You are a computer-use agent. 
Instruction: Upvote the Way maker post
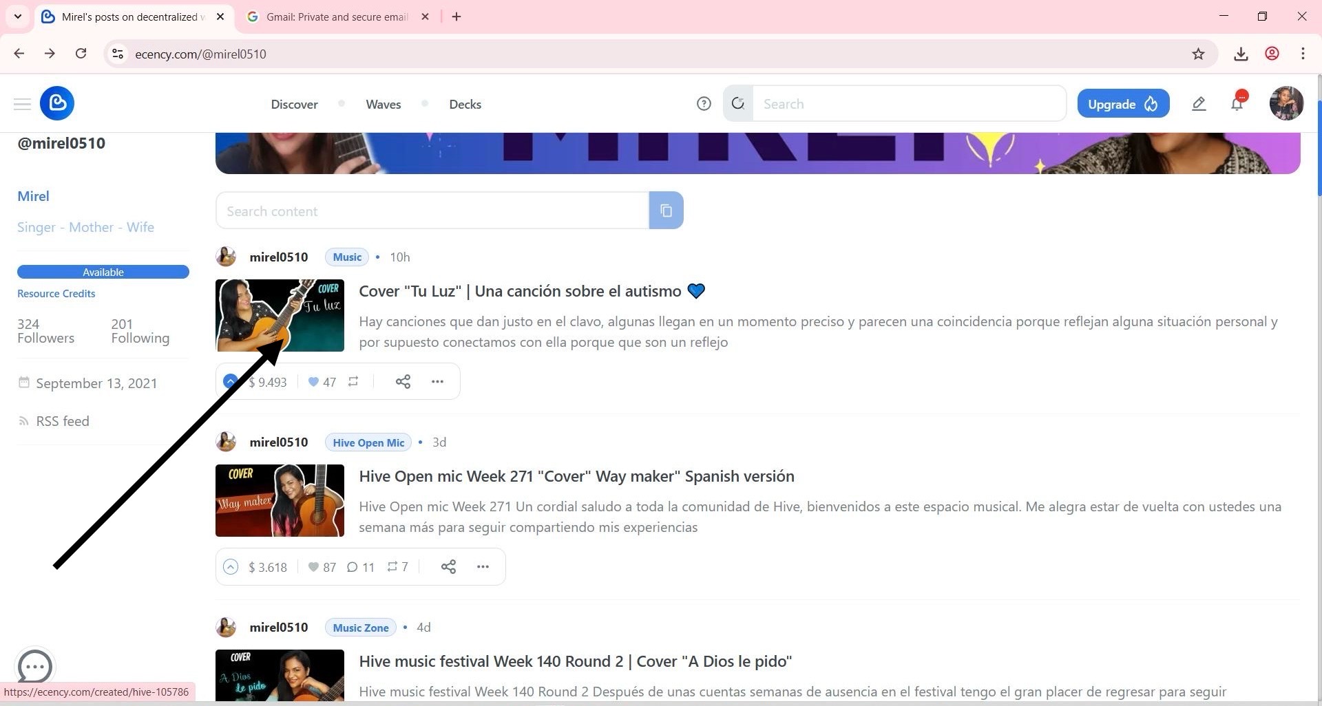pyautogui.click(x=231, y=566)
